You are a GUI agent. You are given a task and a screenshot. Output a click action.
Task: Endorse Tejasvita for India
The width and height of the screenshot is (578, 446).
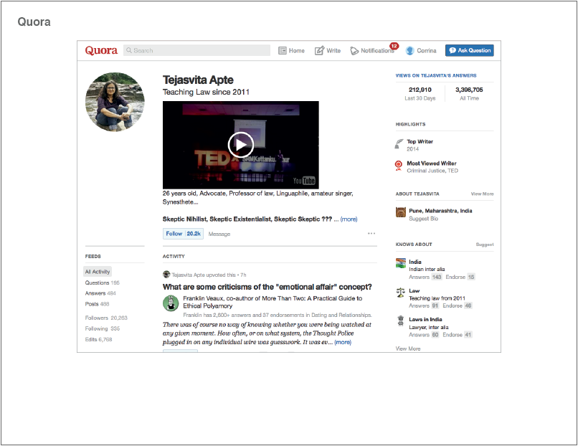pos(460,277)
